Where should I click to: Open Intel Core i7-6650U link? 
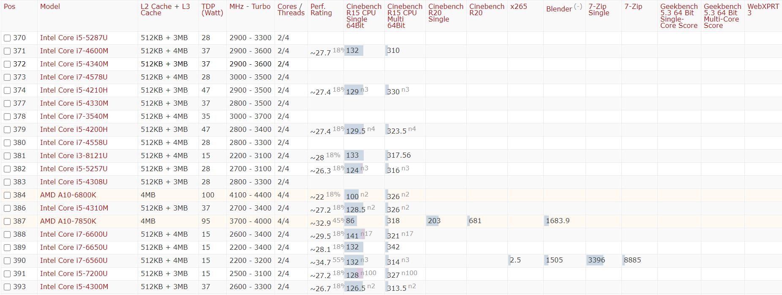(x=74, y=247)
